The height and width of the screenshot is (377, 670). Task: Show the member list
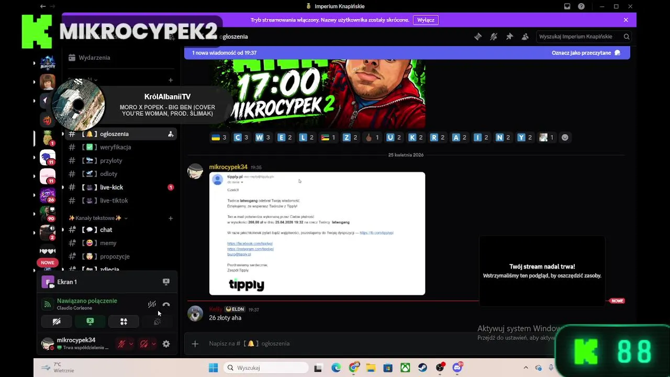pyautogui.click(x=525, y=37)
